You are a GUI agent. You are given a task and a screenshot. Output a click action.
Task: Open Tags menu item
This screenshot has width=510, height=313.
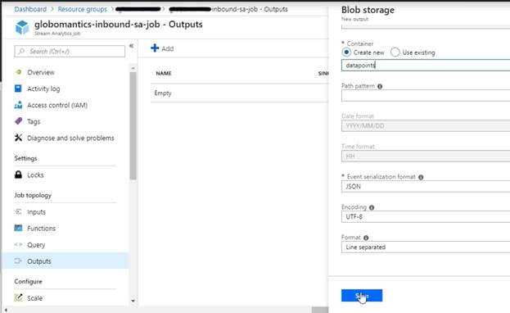tap(34, 121)
